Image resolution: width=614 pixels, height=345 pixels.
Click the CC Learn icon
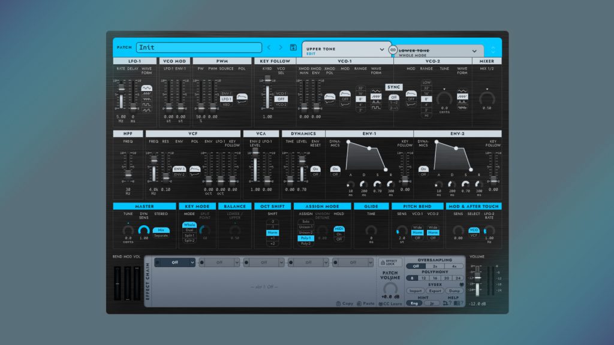point(380,304)
